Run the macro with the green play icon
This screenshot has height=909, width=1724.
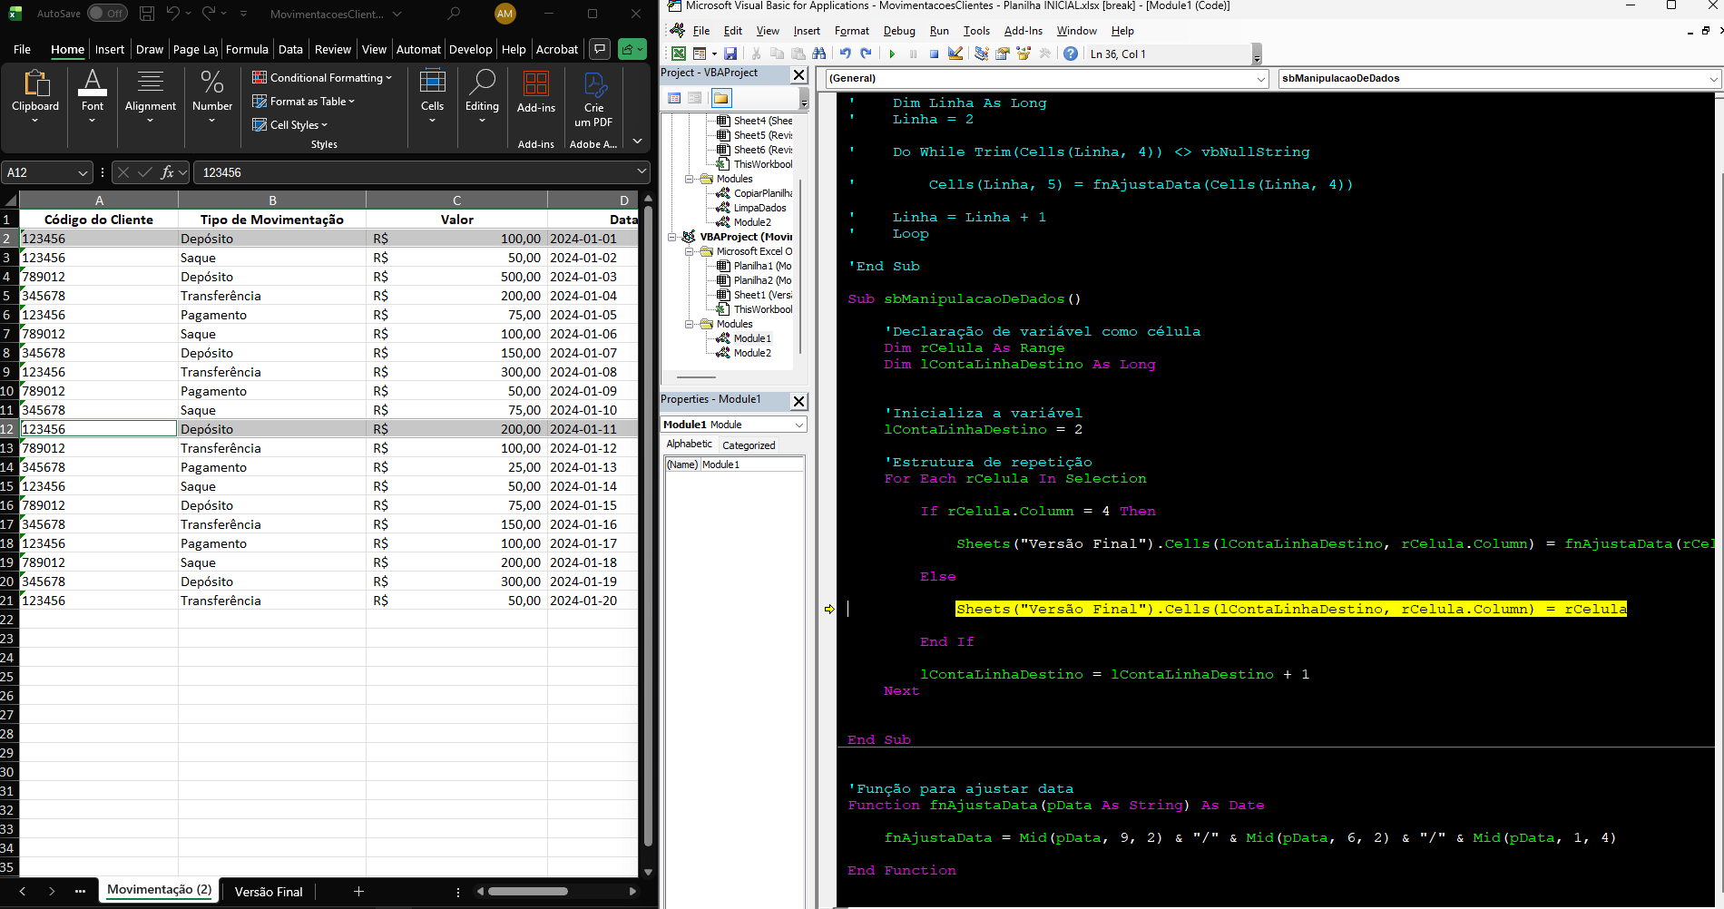[892, 54]
